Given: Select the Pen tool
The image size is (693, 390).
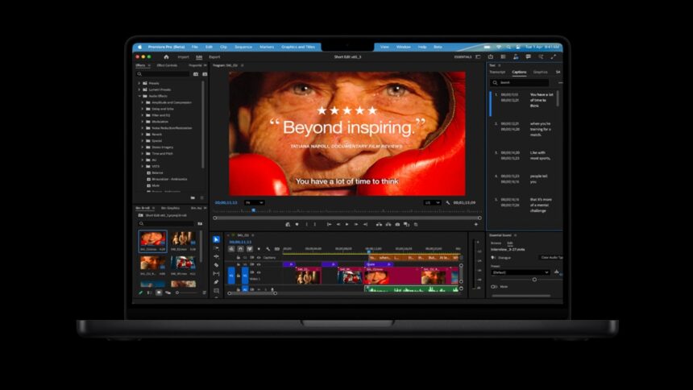Looking at the screenshot, I should coord(216,282).
